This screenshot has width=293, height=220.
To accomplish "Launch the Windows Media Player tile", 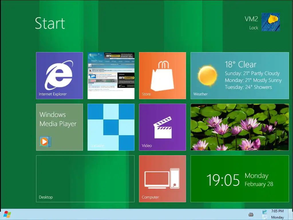I will 60,127.
